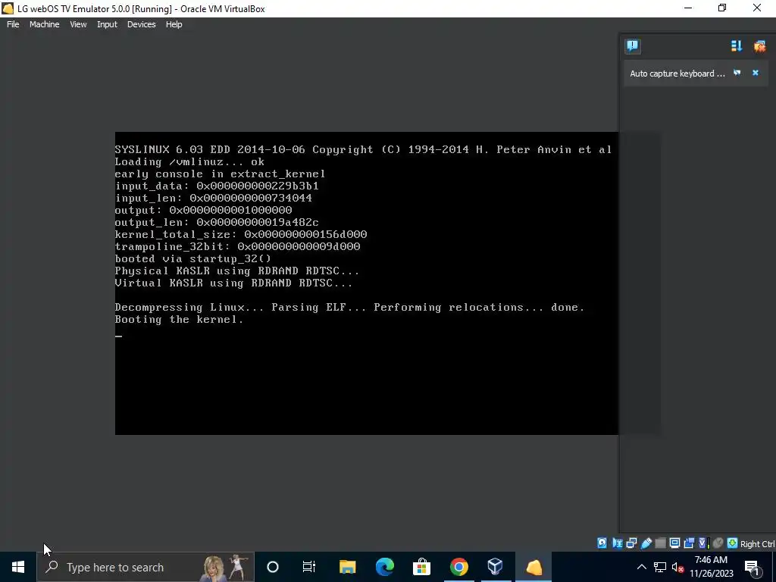Click the USB devices status icon
This screenshot has height=582, width=776.
click(x=646, y=543)
